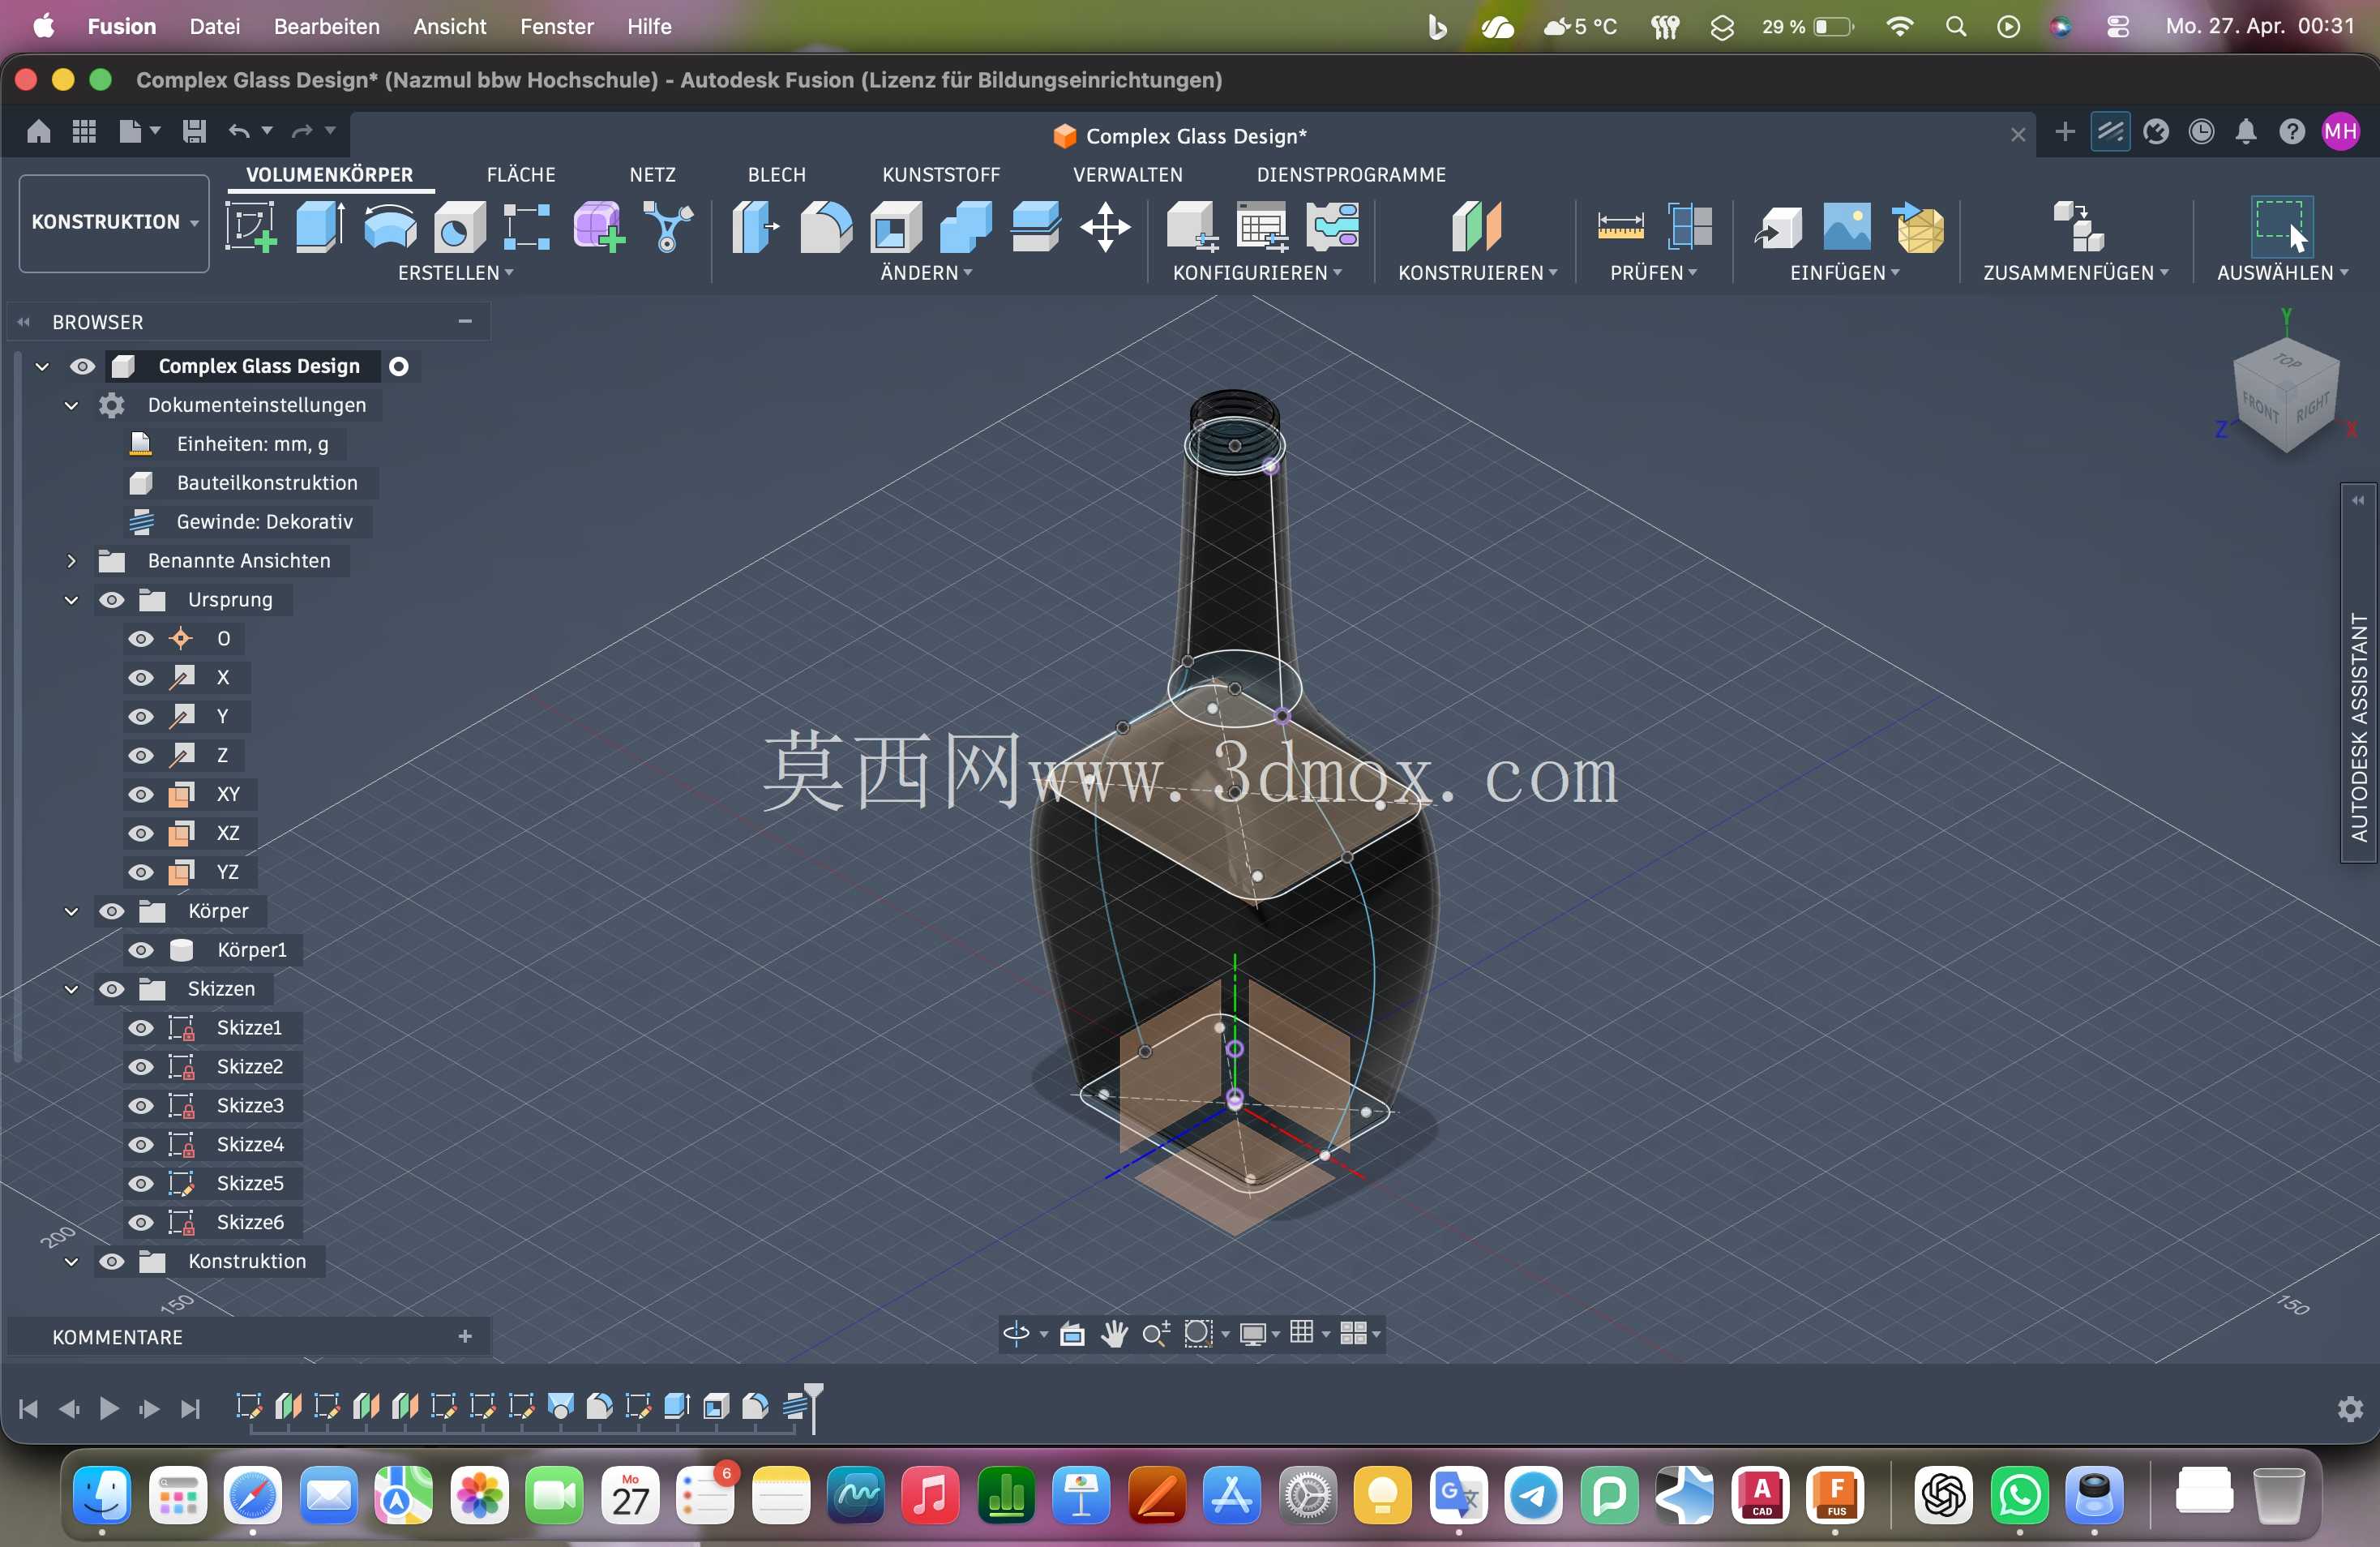Click the Insert Derive icon
The height and width of the screenshot is (1547, 2380).
coord(1778,226)
